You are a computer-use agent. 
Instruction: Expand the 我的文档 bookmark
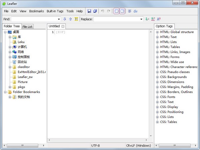(x=10, y=97)
